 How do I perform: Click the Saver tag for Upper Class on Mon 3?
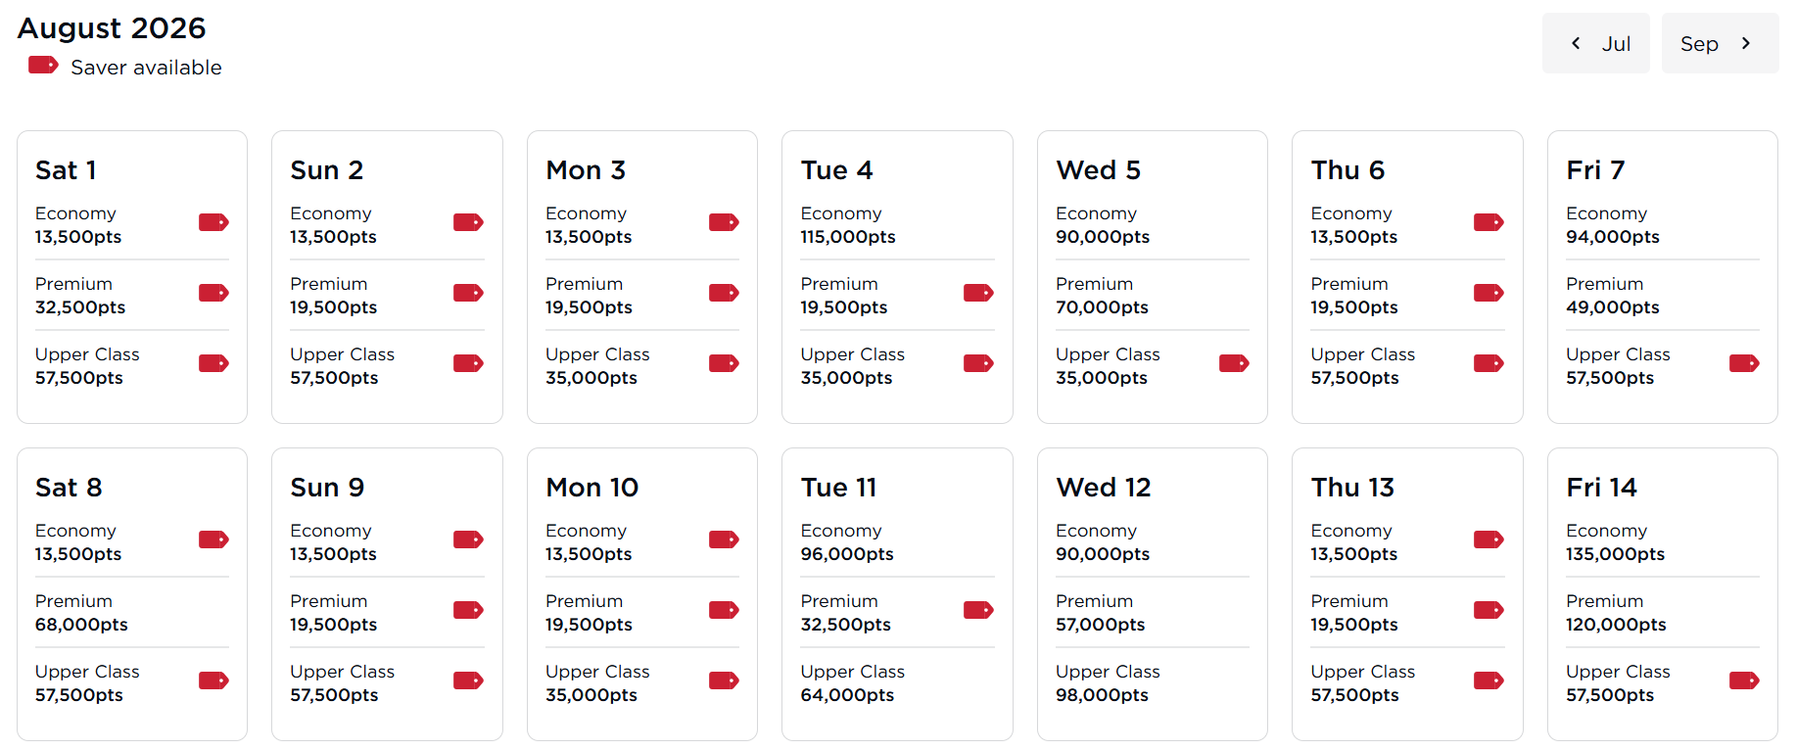[x=724, y=363]
